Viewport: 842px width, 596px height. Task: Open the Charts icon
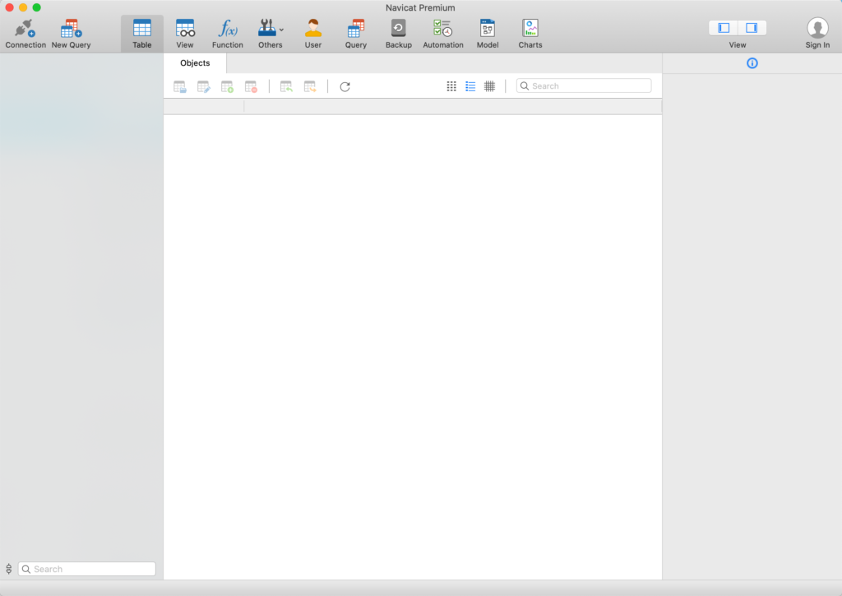pyautogui.click(x=530, y=28)
